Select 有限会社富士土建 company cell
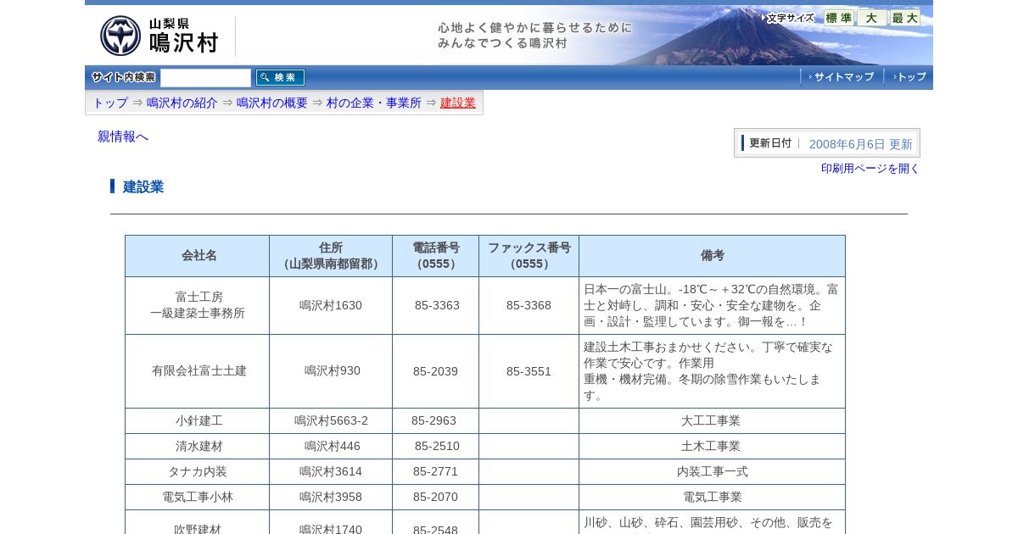The height and width of the screenshot is (534, 1018). pyautogui.click(x=198, y=371)
